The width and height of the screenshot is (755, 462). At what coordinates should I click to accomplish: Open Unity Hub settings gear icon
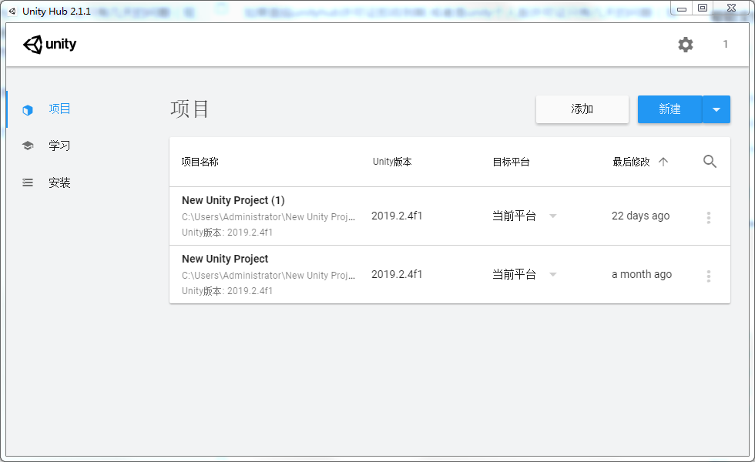pyautogui.click(x=685, y=45)
